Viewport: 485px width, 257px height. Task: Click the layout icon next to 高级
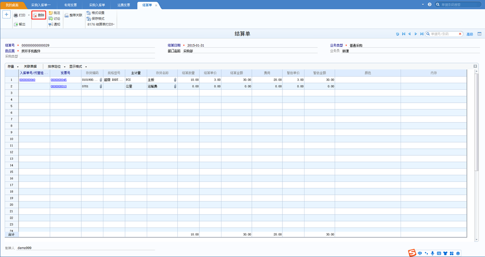(479, 34)
